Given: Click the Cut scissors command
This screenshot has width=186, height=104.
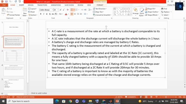Looking at the screenshot, I should click(9, 9).
